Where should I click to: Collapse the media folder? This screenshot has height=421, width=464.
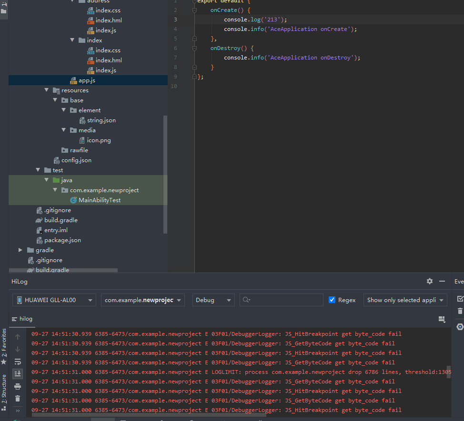[x=64, y=130]
